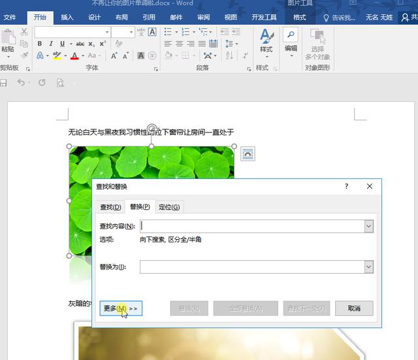Image resolution: width=418 pixels, height=360 pixels.
Task: Select the Format Painter brush
Action: (25, 56)
